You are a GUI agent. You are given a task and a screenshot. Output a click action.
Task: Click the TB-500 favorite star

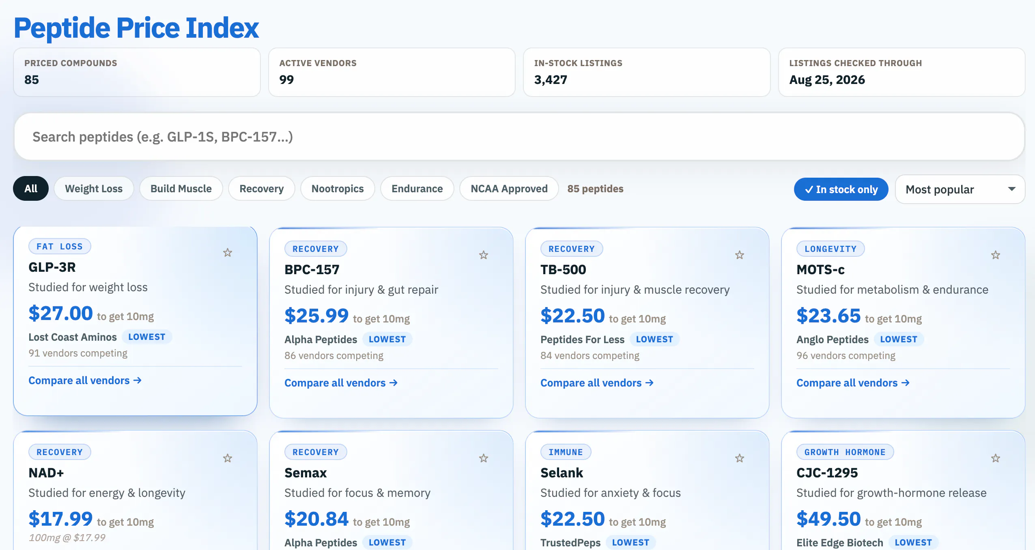[740, 255]
